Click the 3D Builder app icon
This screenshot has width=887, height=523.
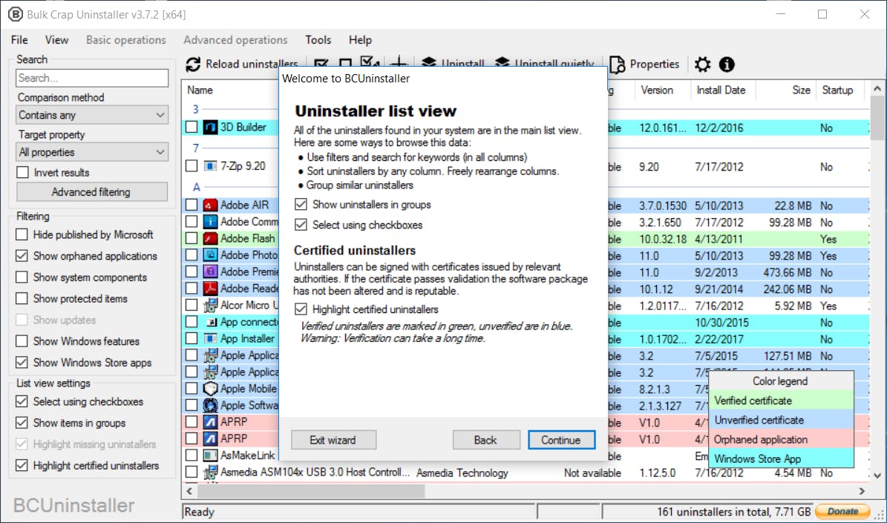[211, 127]
